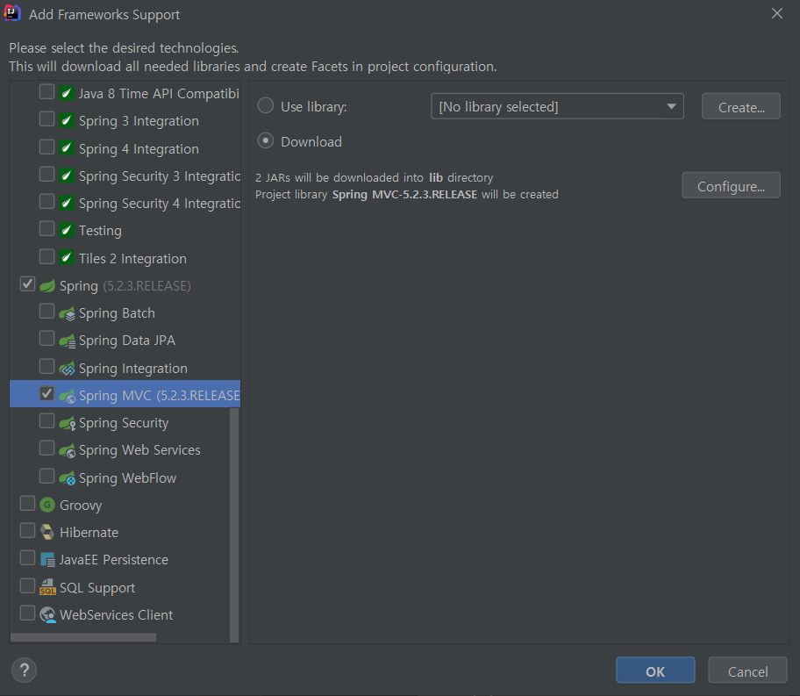800x696 pixels.
Task: Click the Groovy framework icon
Action: [x=45, y=504]
